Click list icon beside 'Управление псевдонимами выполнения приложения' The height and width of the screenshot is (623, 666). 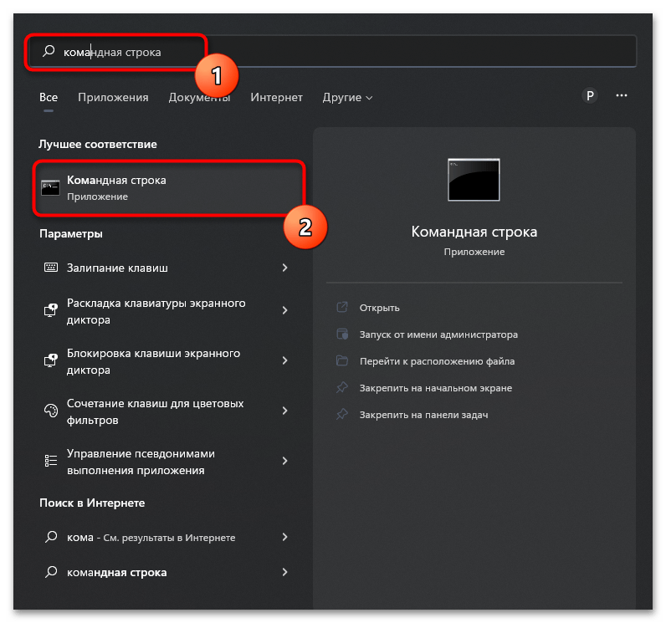click(x=51, y=461)
